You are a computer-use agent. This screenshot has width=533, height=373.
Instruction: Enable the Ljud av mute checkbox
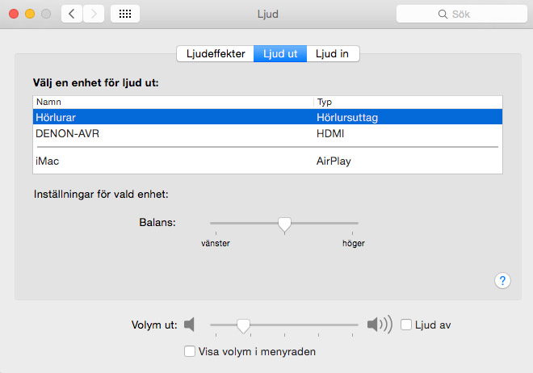point(406,325)
